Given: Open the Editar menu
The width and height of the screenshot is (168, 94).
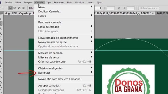Looking at the screenshot, I should point(18,2).
